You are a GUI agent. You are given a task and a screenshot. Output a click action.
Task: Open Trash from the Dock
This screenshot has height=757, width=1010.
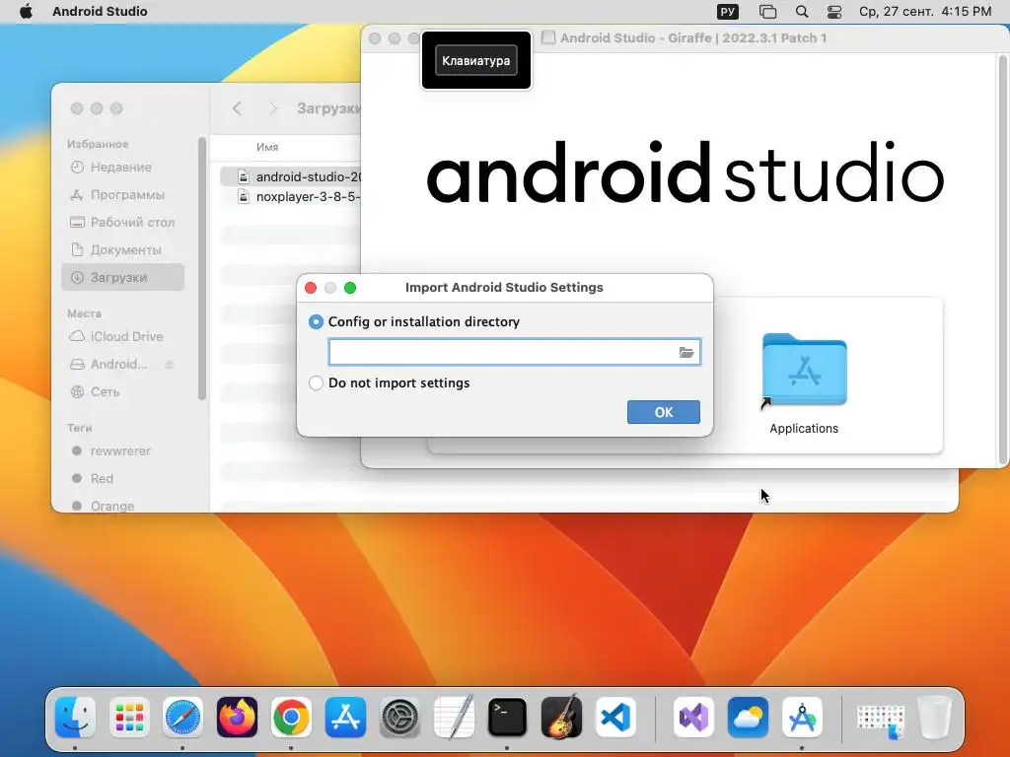click(x=934, y=718)
